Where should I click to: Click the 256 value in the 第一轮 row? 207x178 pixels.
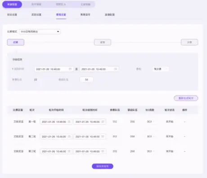click(x=132, y=122)
